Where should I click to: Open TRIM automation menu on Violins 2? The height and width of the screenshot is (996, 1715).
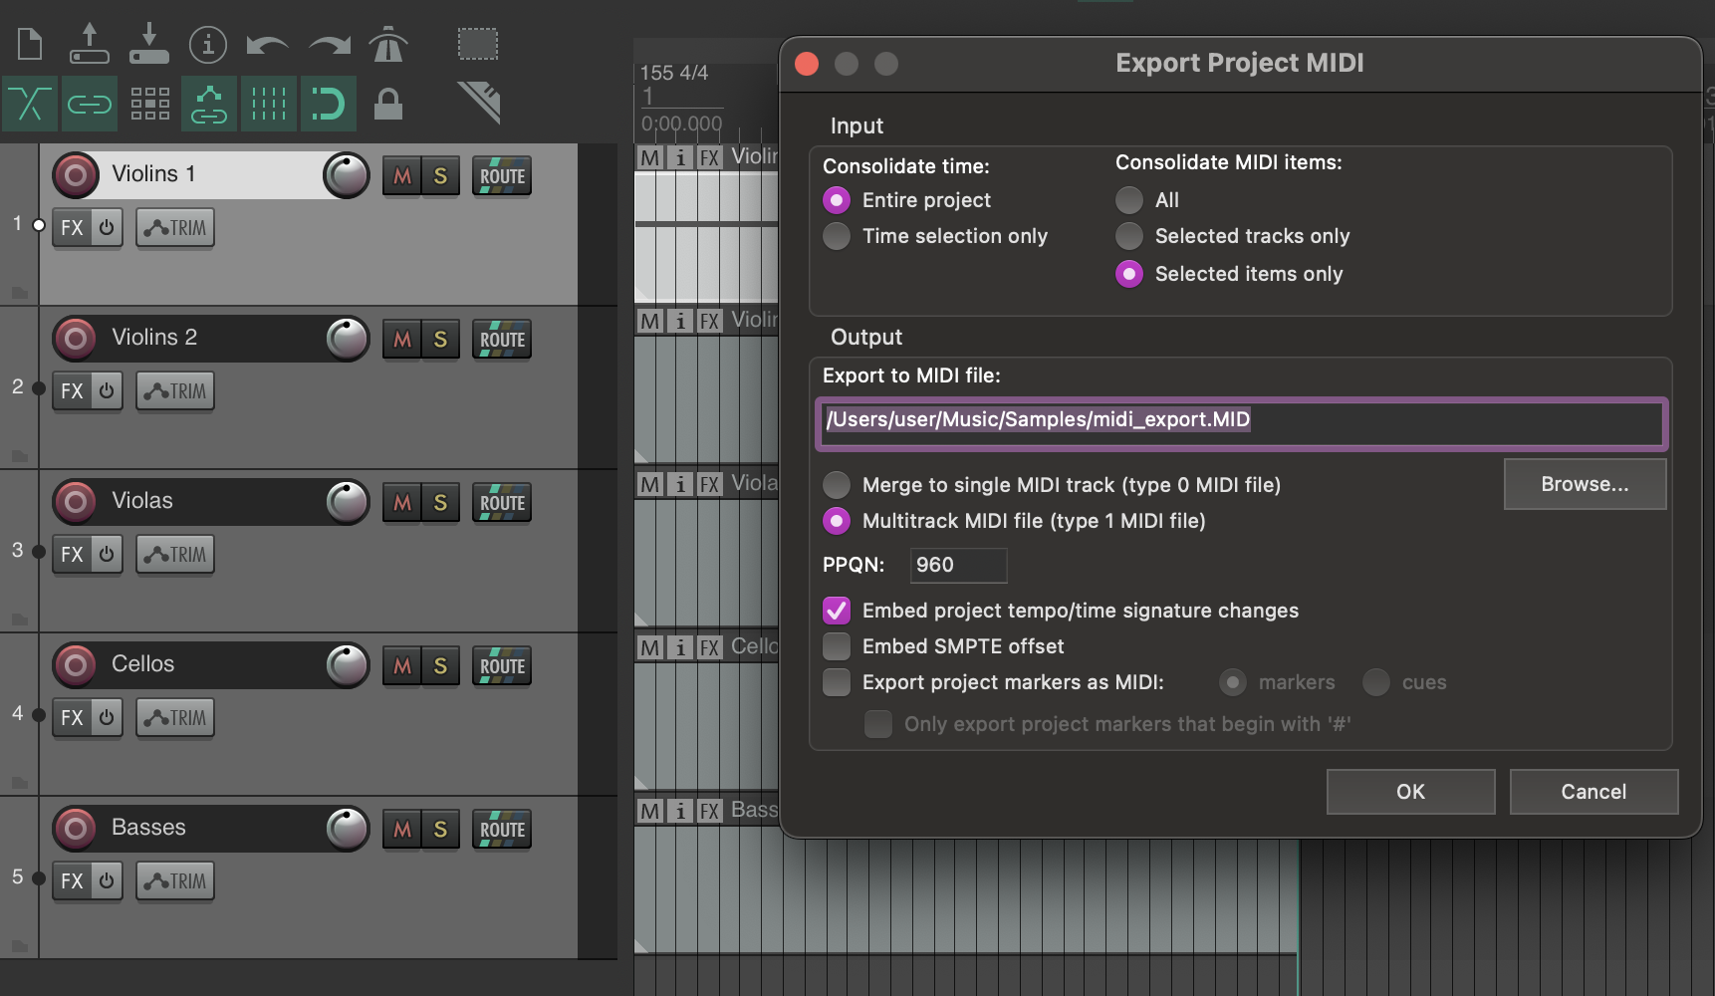click(x=175, y=391)
